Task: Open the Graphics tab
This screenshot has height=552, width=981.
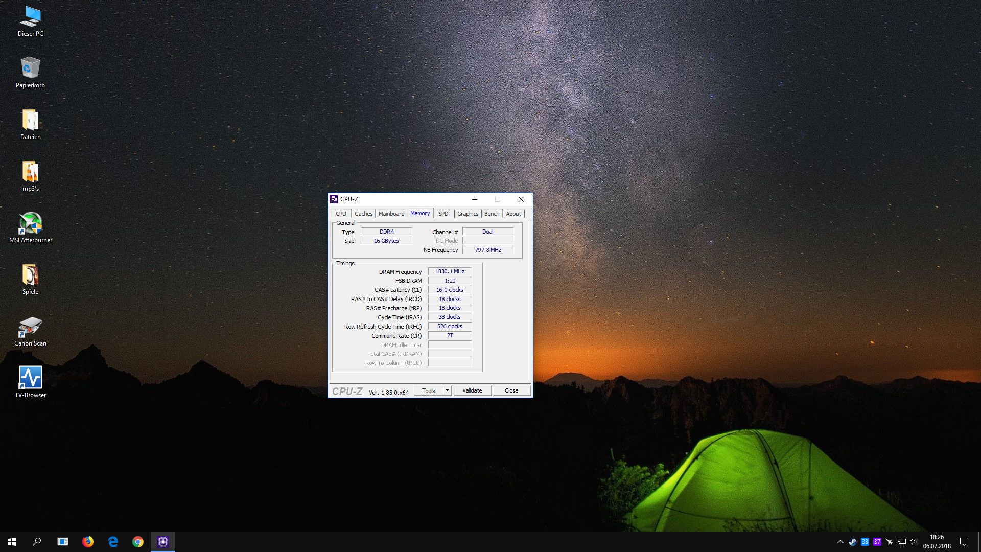Action: (x=468, y=214)
